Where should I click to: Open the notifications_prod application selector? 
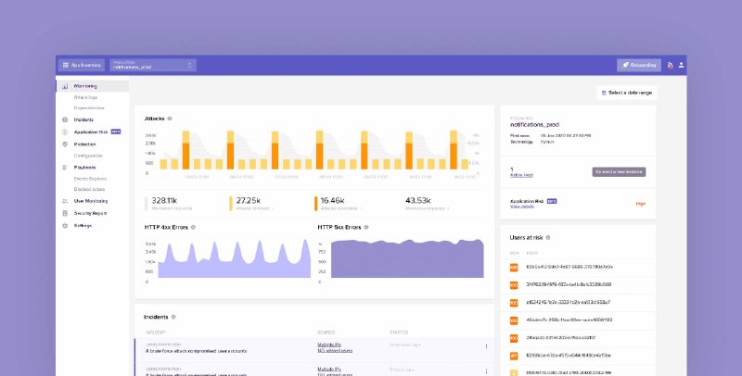[x=153, y=65]
